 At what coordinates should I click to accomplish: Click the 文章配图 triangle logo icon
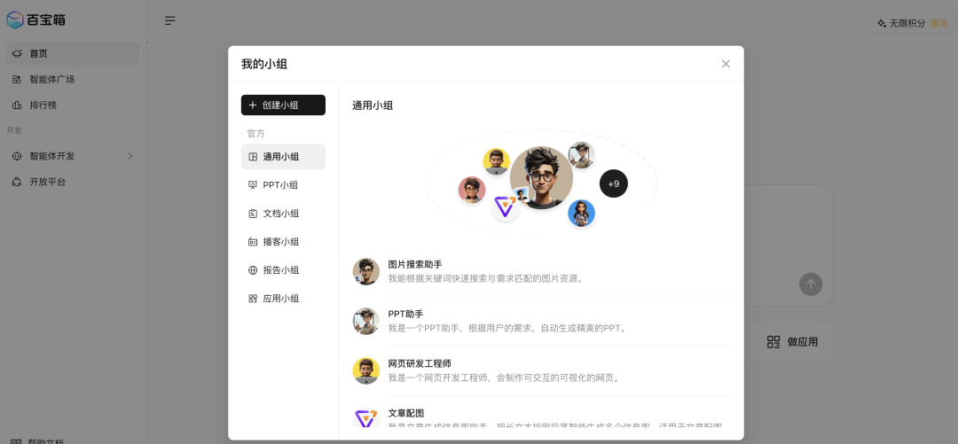point(366,419)
